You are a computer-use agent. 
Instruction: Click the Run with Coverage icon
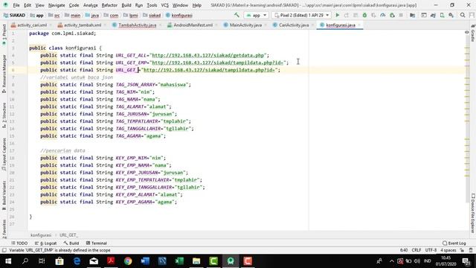point(373,15)
